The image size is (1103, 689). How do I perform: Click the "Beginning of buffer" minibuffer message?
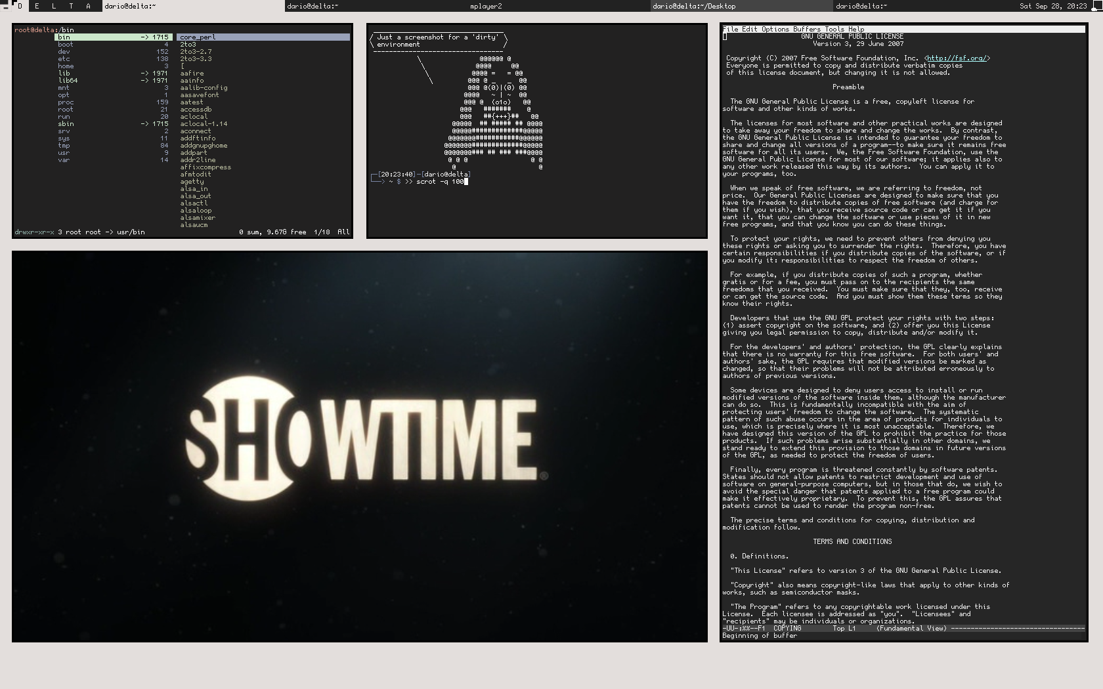pos(760,636)
